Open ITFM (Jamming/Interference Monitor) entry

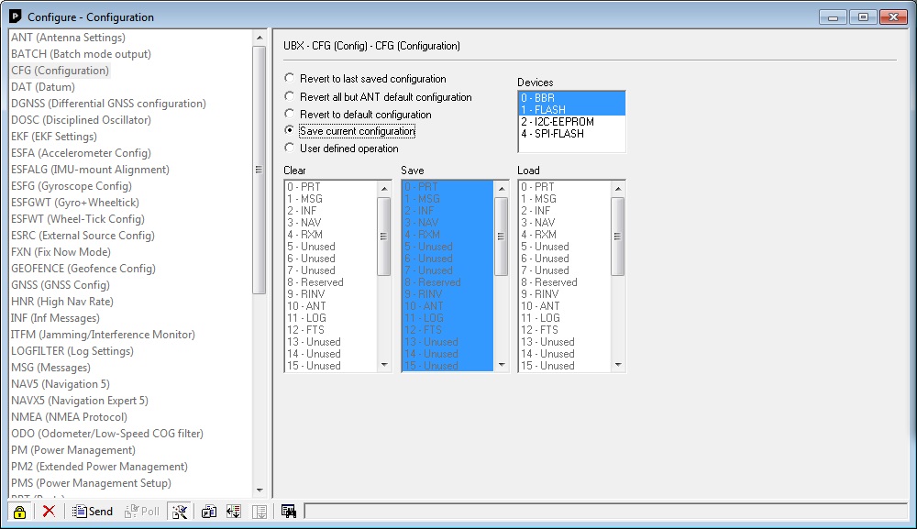pos(103,335)
